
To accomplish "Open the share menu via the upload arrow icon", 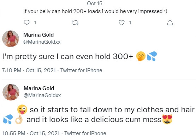I will pyautogui.click(x=170, y=23).
